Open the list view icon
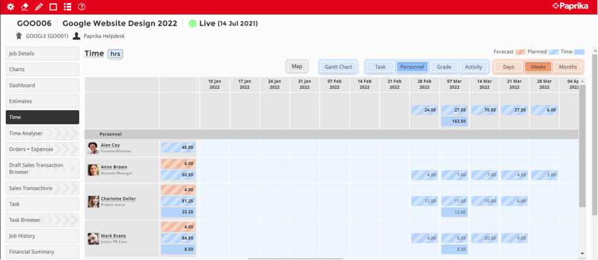598x260 pixels. (67, 7)
